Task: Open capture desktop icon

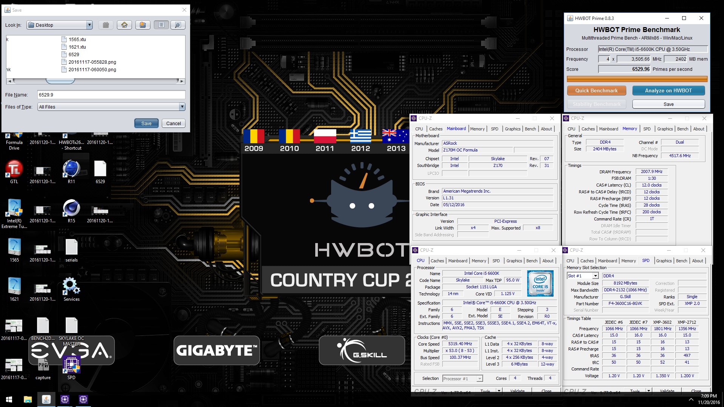Action: pos(43,368)
